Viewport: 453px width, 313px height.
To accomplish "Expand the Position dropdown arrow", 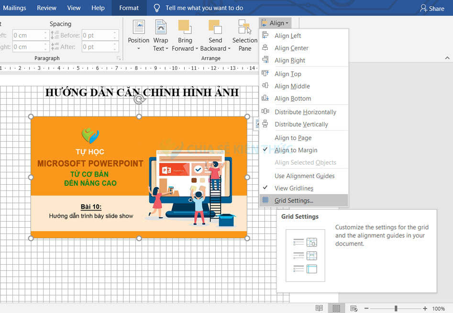I will point(138,48).
